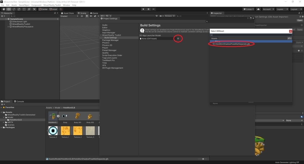Click the Pause button
Viewport: 304px width, 164px height.
tap(148, 9)
